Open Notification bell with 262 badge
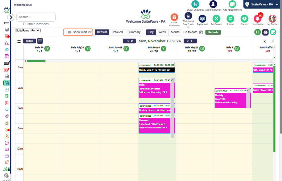 [x=258, y=19]
